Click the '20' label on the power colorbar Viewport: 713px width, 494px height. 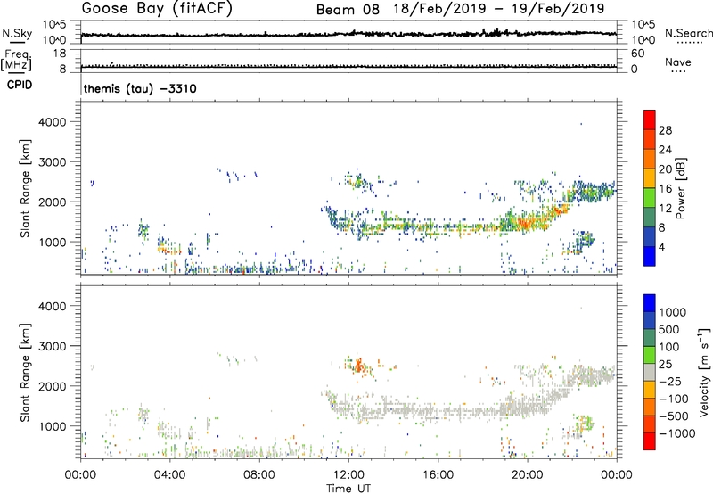click(x=665, y=169)
